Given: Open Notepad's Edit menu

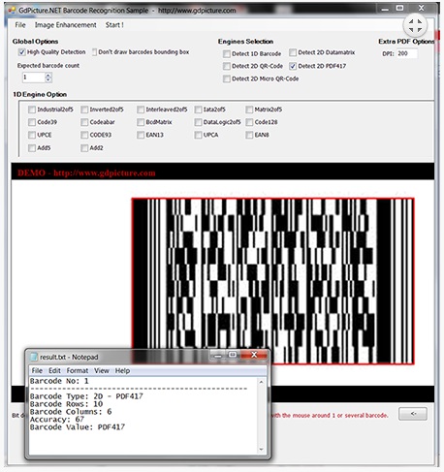Looking at the screenshot, I should coord(54,370).
